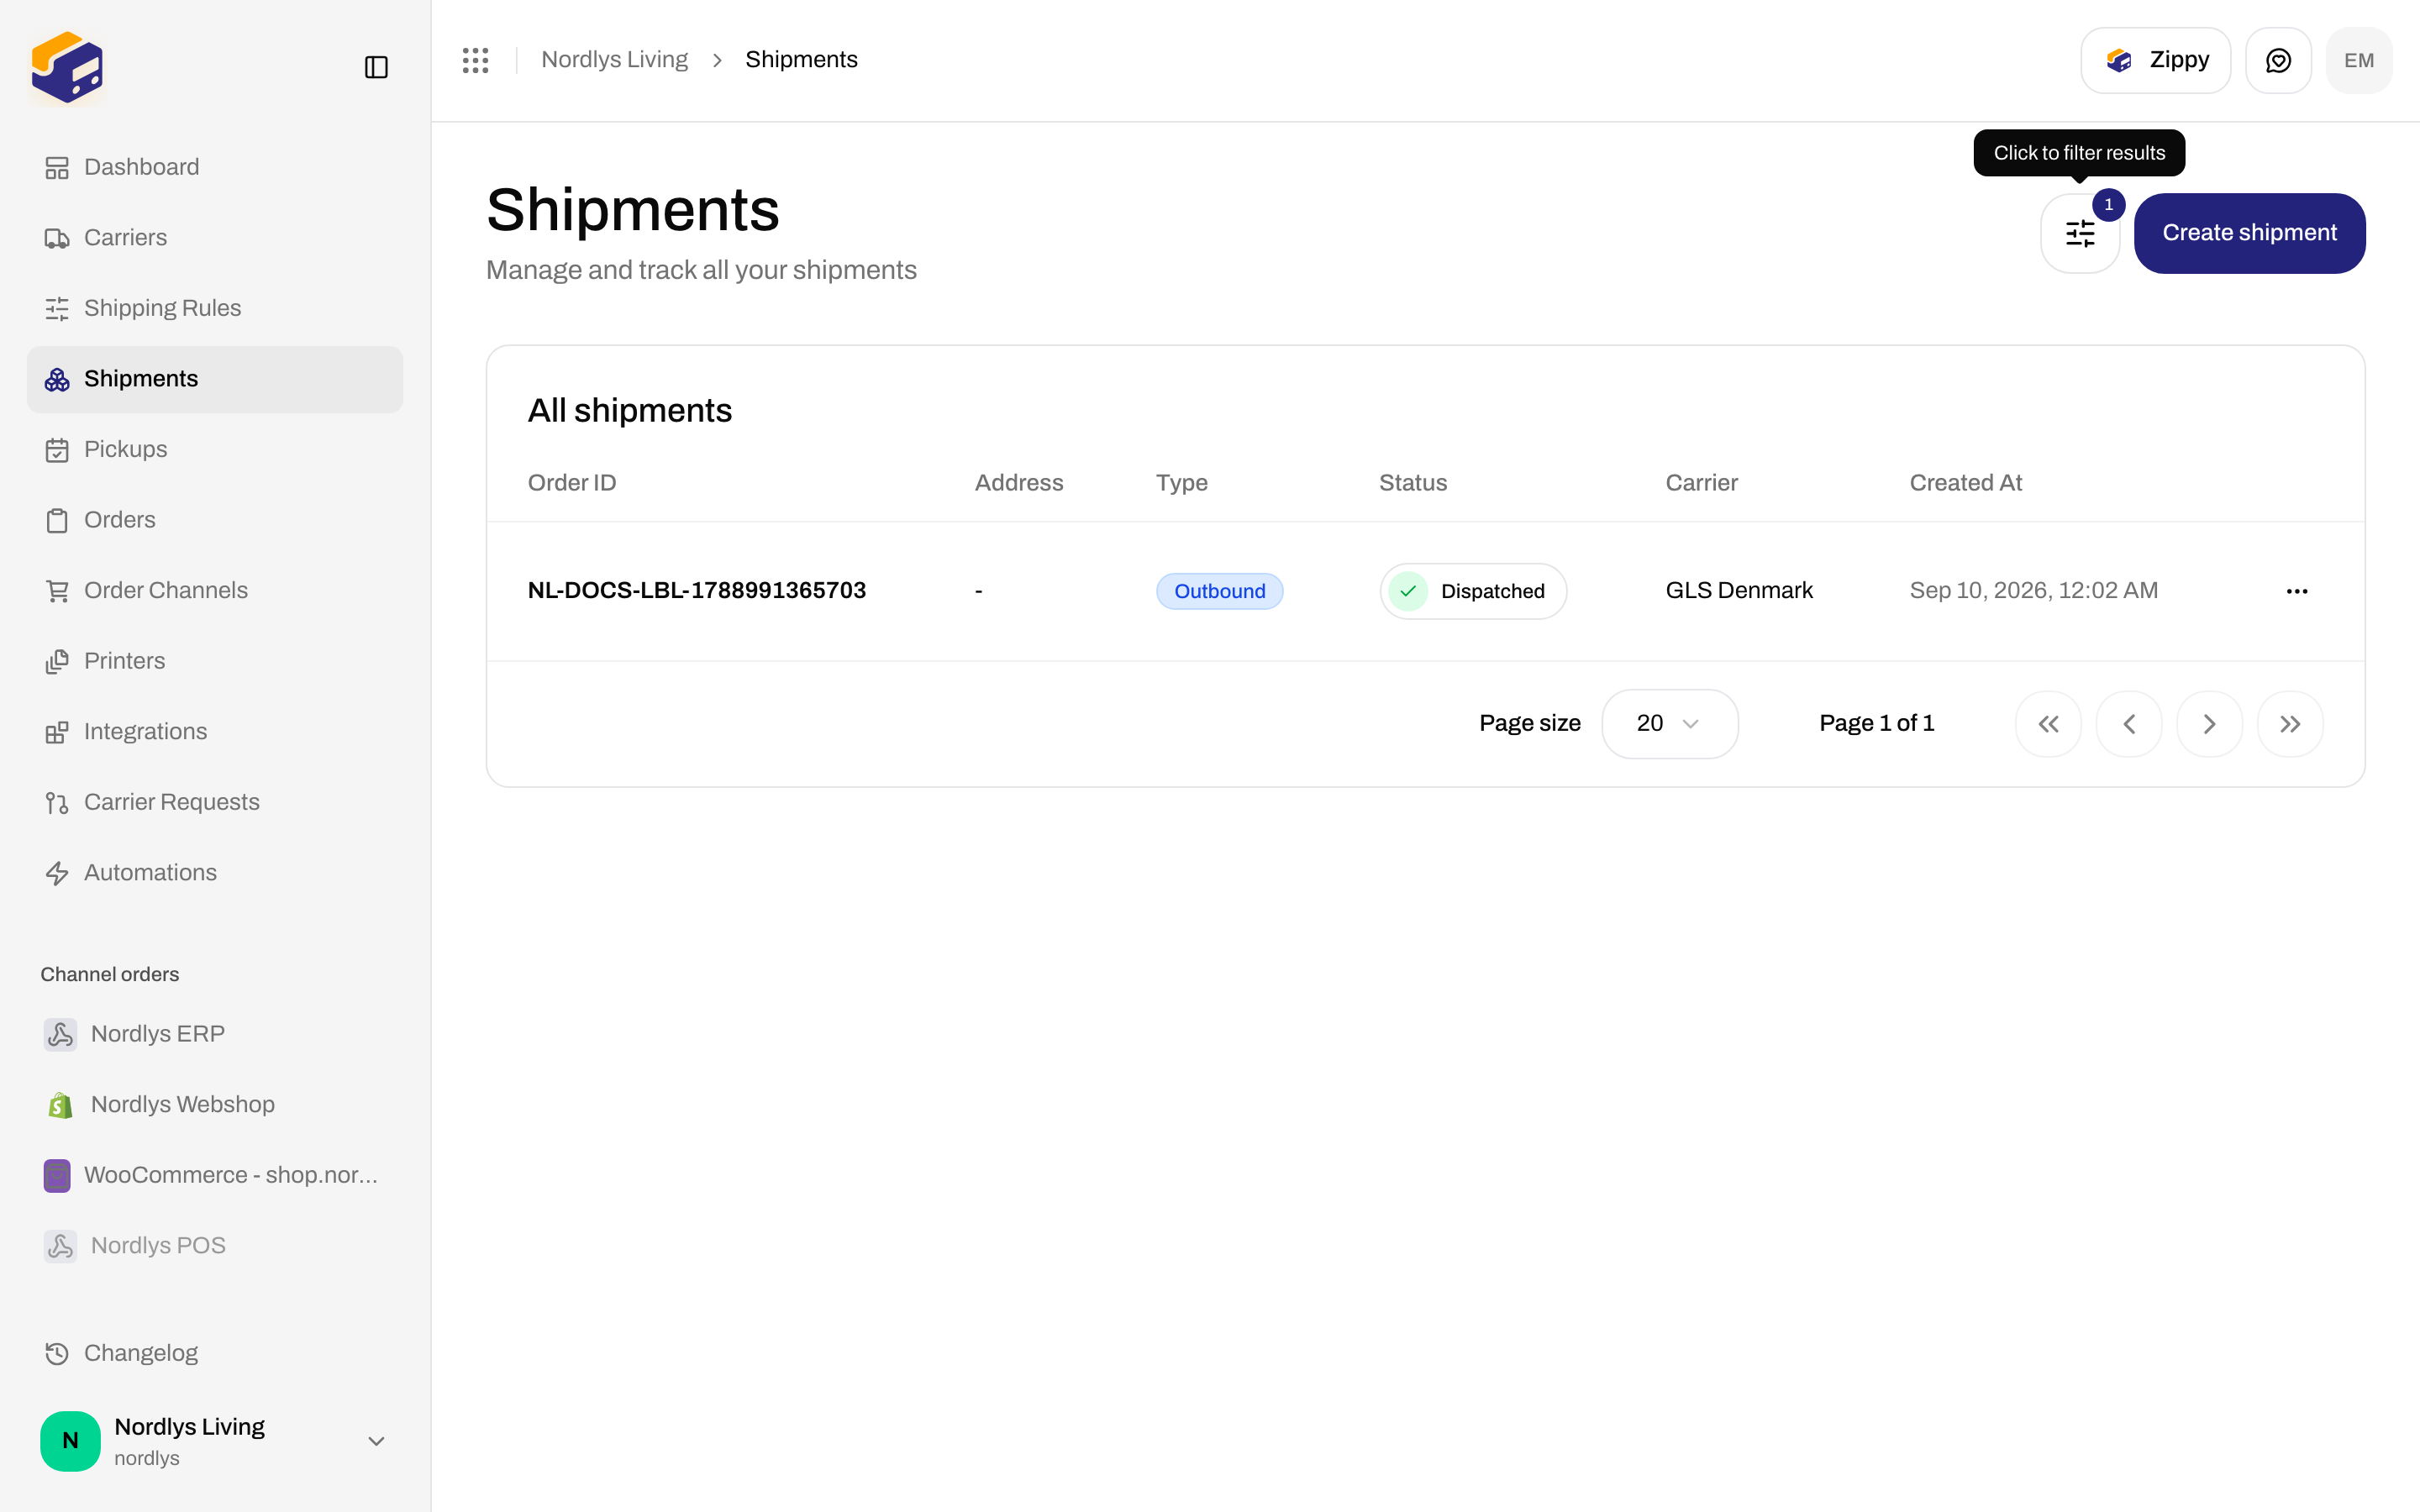Open the Dashboard page
2420x1512 pixels.
point(215,167)
